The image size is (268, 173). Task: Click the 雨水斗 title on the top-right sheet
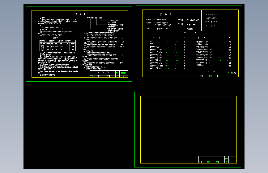coord(166,14)
